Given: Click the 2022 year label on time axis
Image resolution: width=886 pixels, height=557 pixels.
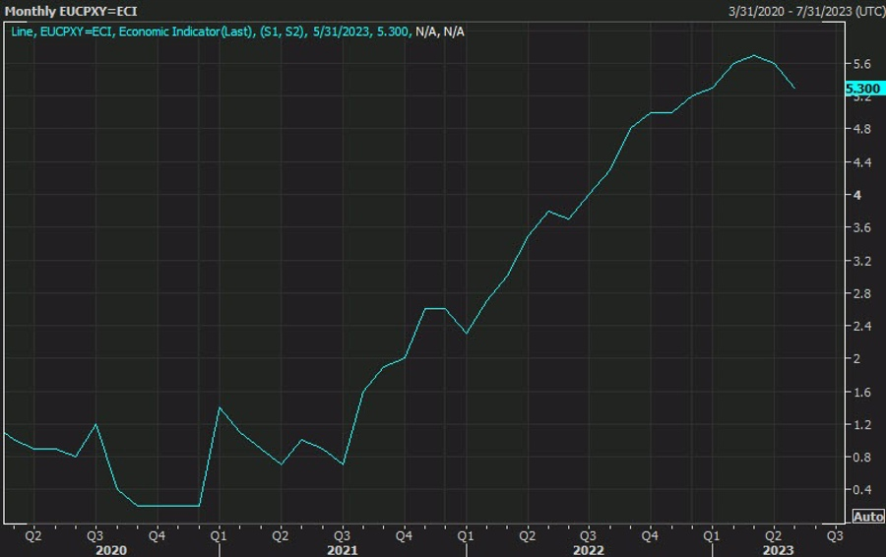Looking at the screenshot, I should coord(589,550).
